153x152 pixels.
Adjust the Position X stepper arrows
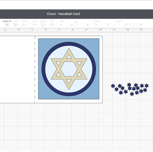click(126, 24)
